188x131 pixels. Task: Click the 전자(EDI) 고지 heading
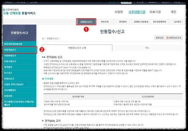[x=53, y=121]
